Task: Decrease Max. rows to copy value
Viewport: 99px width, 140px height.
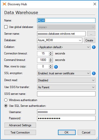Action: click(51, 68)
